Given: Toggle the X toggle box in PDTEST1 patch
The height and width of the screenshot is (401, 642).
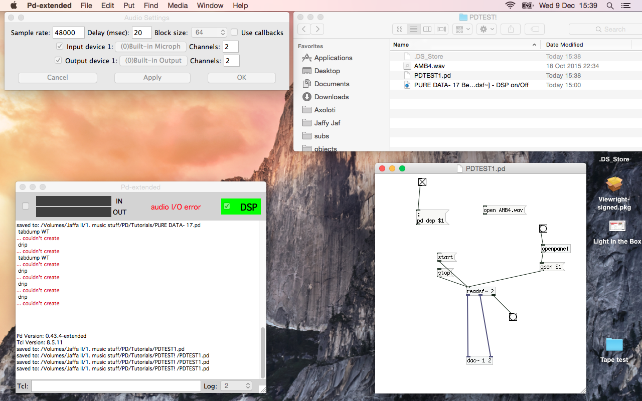Looking at the screenshot, I should coord(422,182).
